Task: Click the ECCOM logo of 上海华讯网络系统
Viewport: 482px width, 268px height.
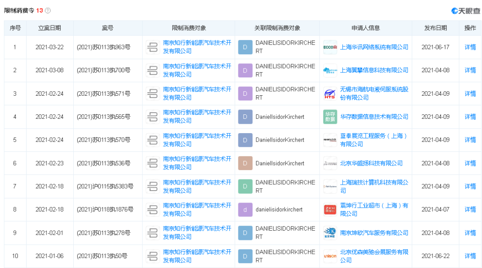Action: point(330,47)
